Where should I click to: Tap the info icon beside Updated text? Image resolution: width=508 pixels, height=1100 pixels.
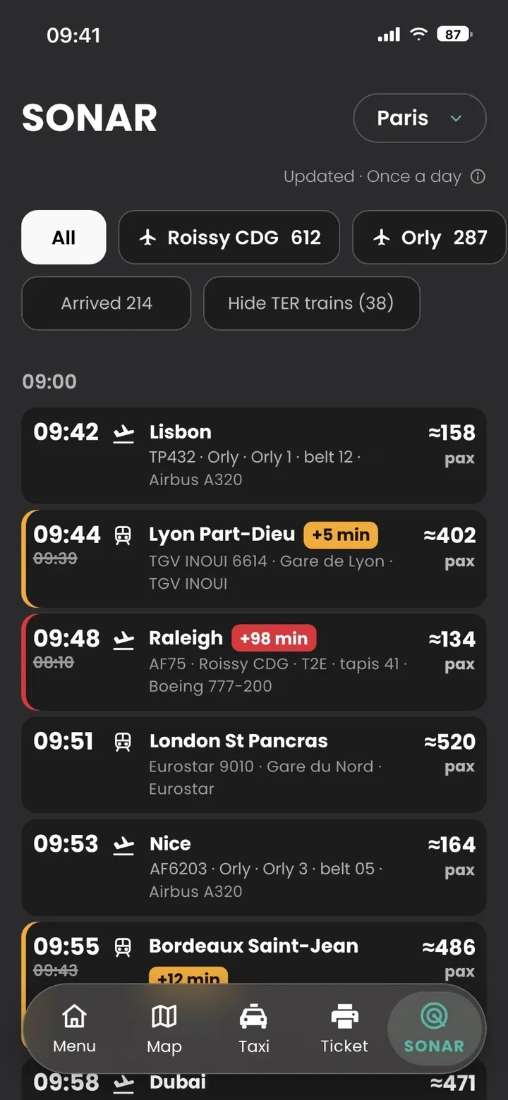click(x=478, y=176)
